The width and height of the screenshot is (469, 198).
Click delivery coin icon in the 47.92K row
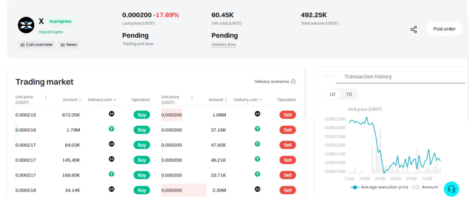pyautogui.click(x=257, y=144)
